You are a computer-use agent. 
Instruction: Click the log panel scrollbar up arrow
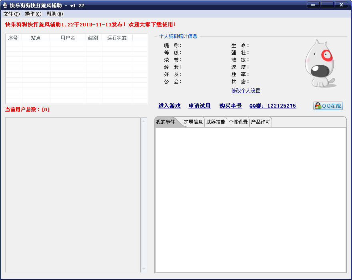pyautogui.click(x=144, y=121)
